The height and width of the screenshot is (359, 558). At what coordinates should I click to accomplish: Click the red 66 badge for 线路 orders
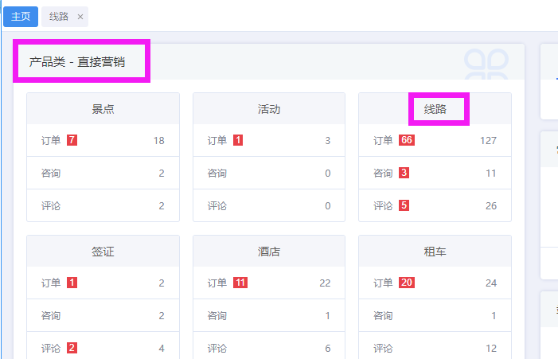(x=407, y=141)
